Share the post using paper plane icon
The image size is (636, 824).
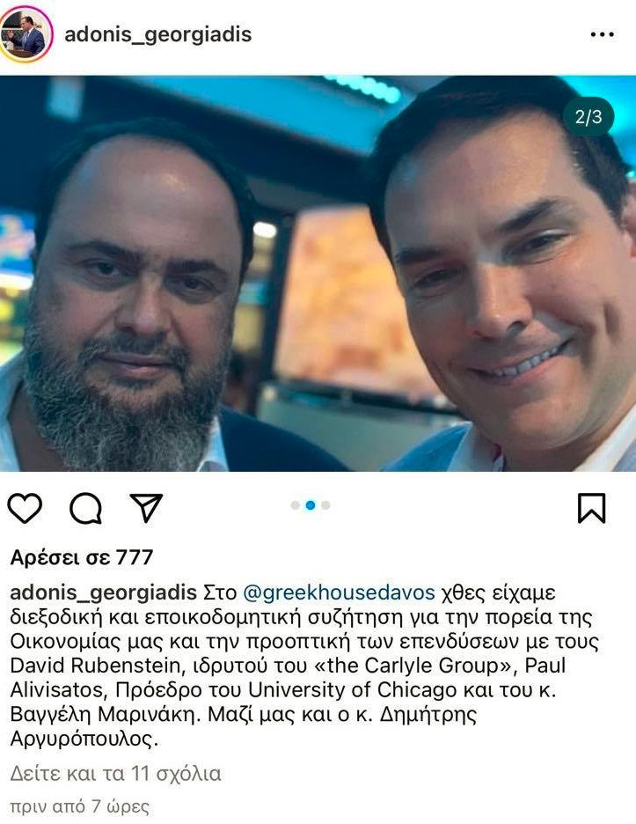(146, 507)
